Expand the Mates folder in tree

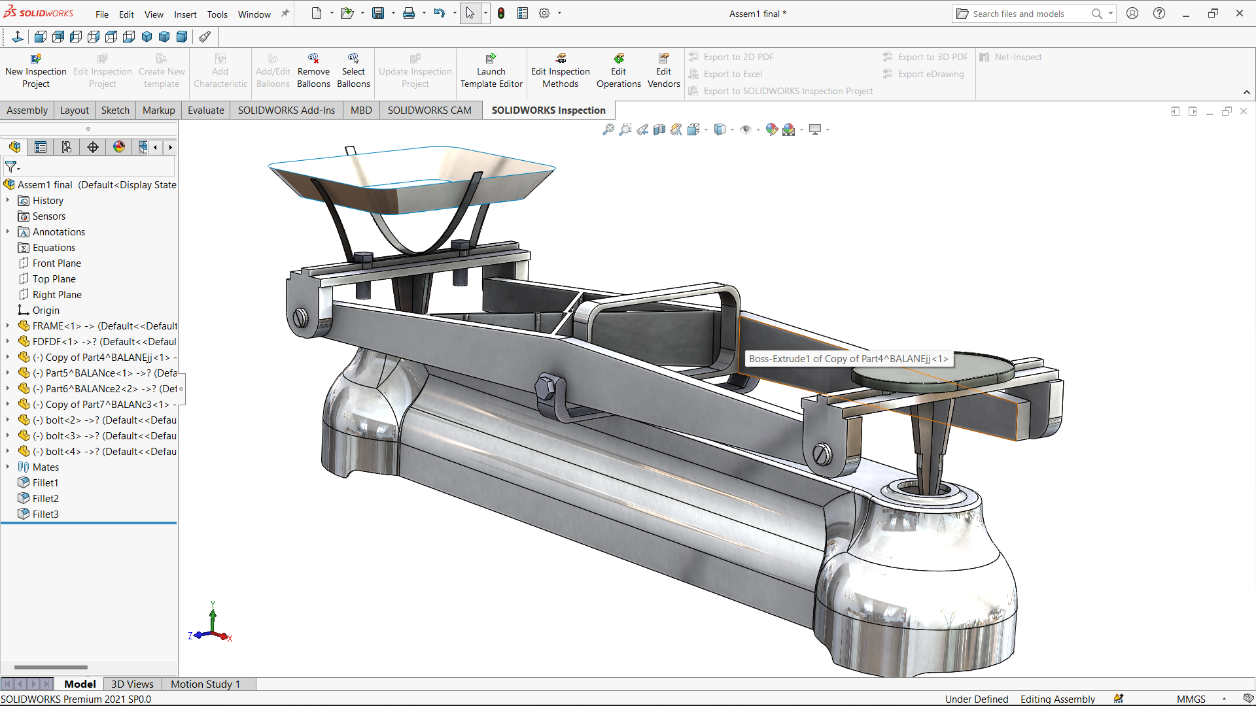tap(8, 467)
